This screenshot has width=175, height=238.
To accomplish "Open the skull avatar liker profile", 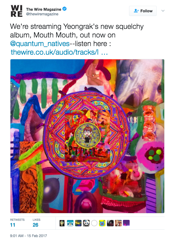I will coord(62,223).
